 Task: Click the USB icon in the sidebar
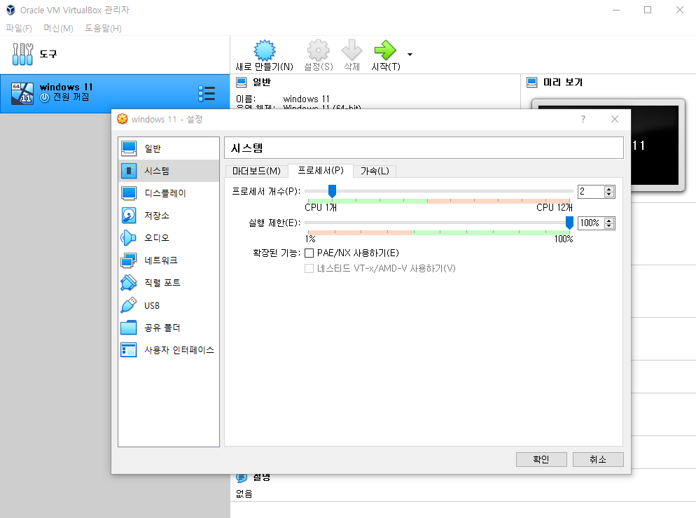click(x=130, y=305)
